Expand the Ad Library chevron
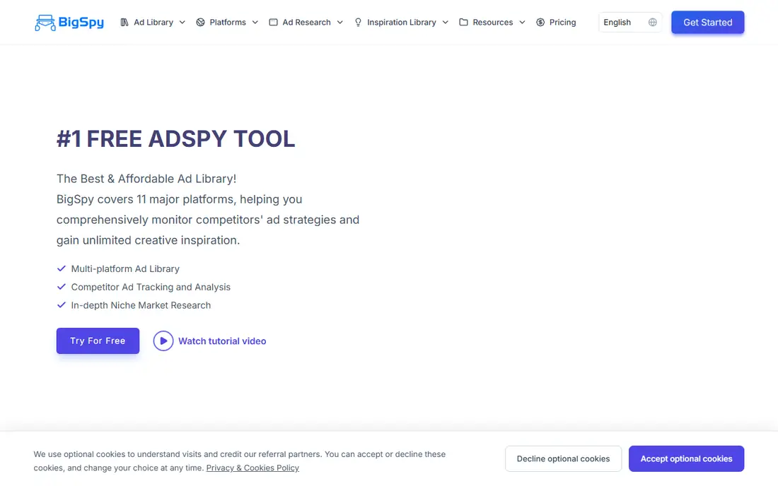 tap(182, 23)
